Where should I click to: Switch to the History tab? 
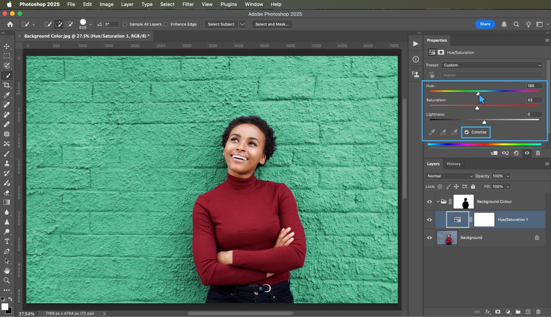[x=454, y=164]
